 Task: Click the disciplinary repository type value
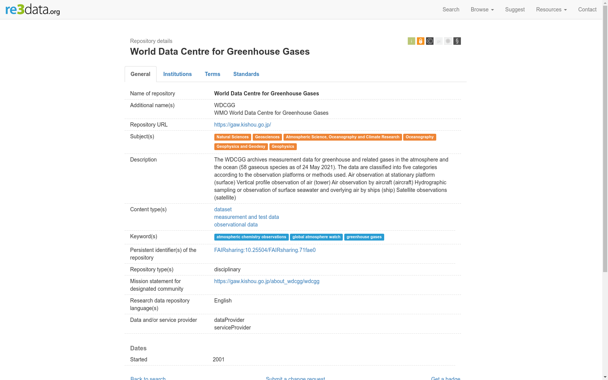pyautogui.click(x=227, y=269)
